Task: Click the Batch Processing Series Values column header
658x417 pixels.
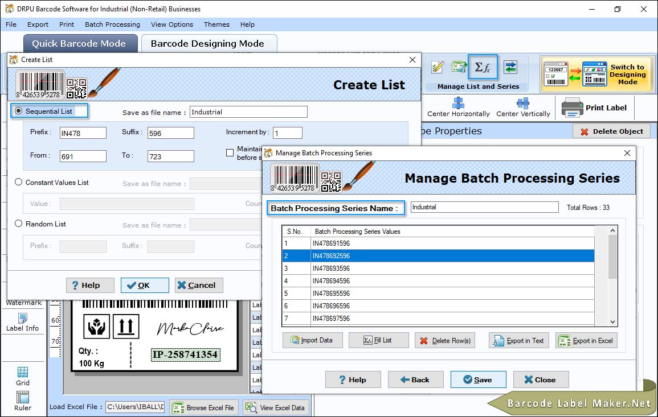Action: pos(452,232)
